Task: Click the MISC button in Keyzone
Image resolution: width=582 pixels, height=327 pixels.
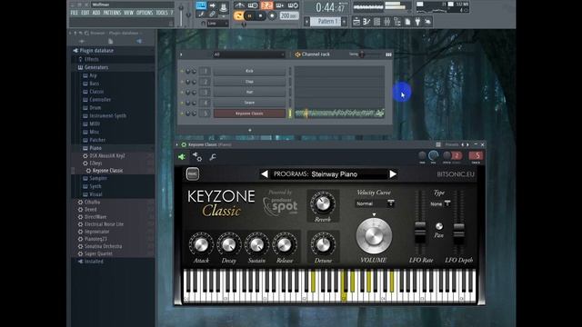Action: click(x=192, y=173)
